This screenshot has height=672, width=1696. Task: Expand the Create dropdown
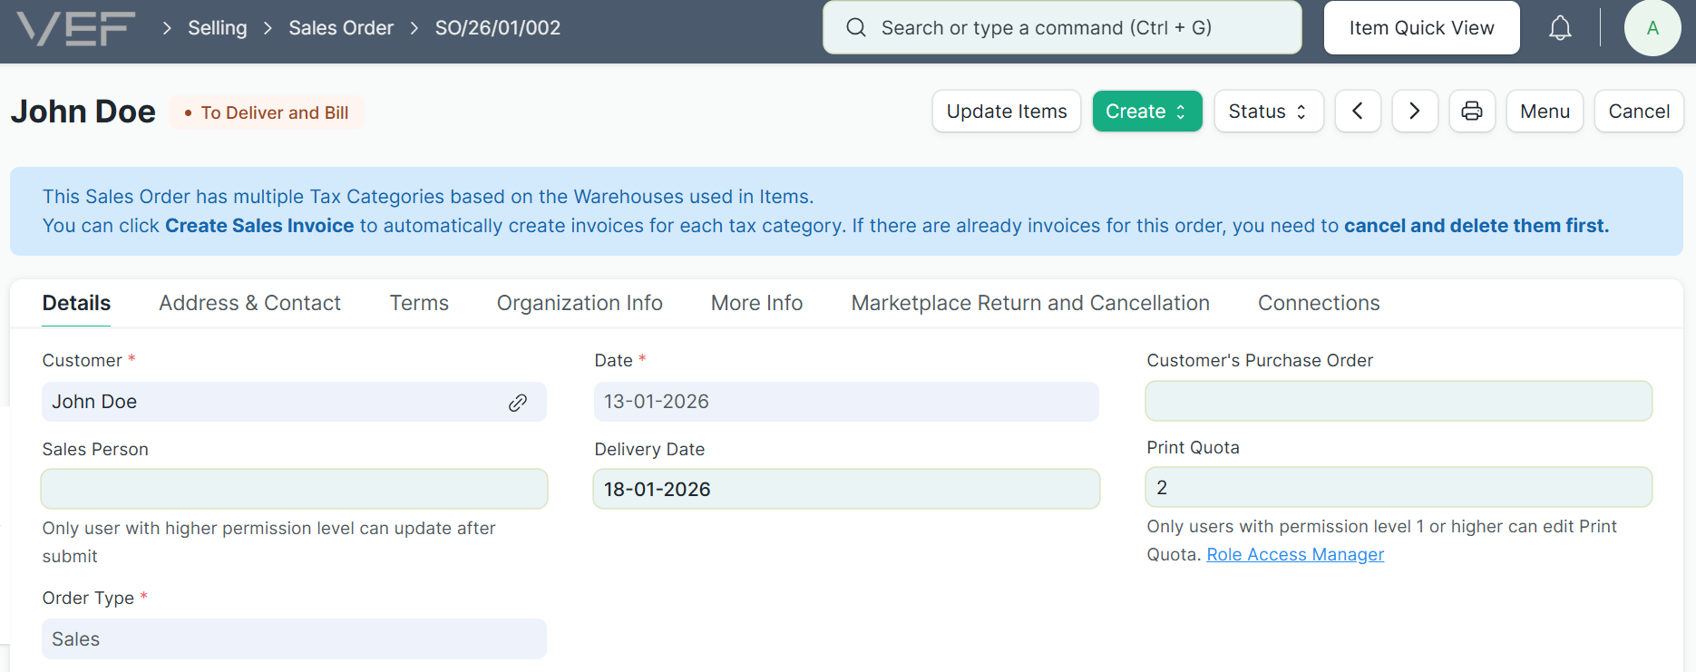click(1146, 112)
